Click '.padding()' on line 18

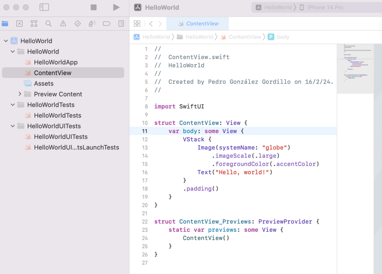pos(201,189)
